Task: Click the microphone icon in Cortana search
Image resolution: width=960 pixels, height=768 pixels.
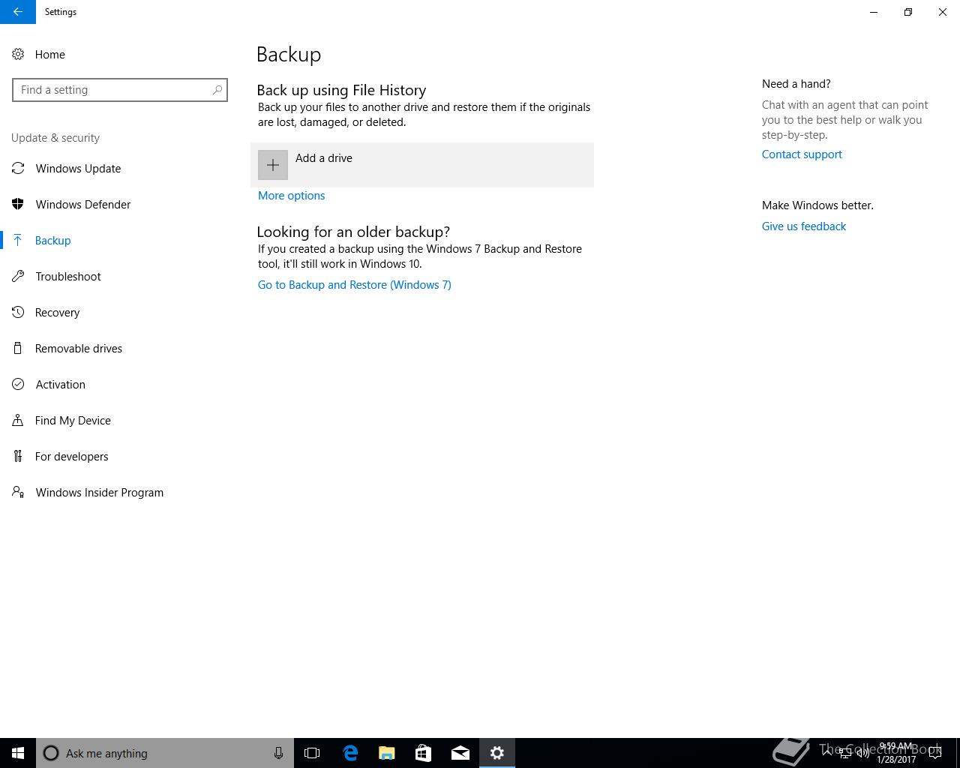Action: point(278,753)
